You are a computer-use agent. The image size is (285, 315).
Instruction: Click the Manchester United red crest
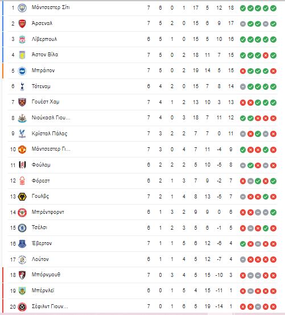coord(22,150)
